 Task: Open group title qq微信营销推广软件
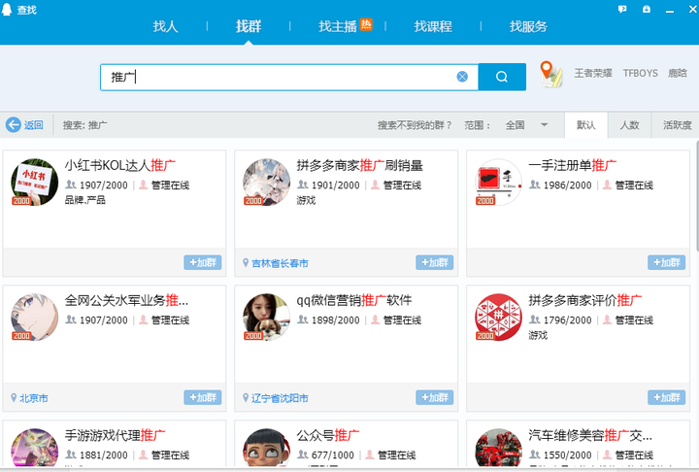[354, 300]
